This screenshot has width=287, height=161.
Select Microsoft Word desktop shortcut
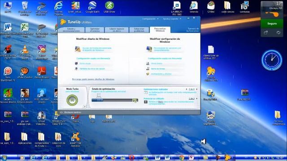click(8, 30)
